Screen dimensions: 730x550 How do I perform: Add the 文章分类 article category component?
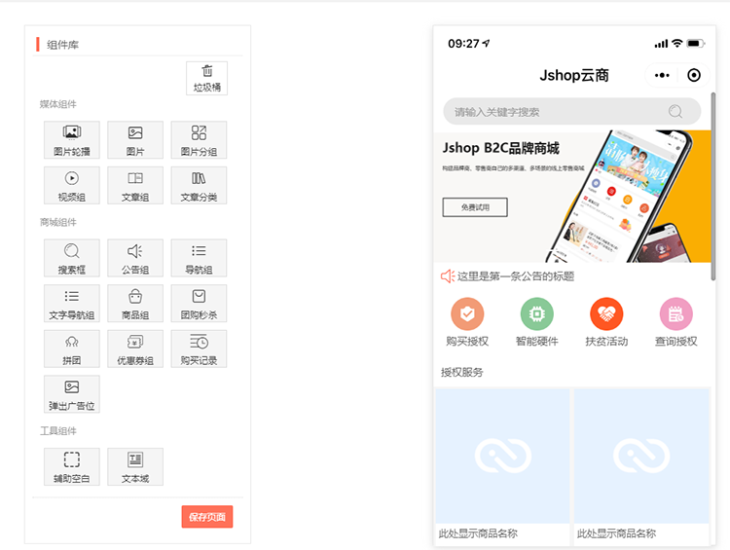[199, 185]
